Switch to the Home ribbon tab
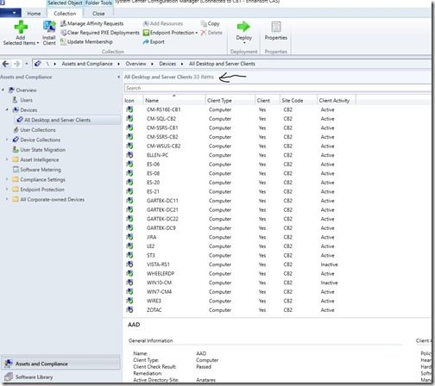Screen dimensions: 435x386 [x=34, y=14]
